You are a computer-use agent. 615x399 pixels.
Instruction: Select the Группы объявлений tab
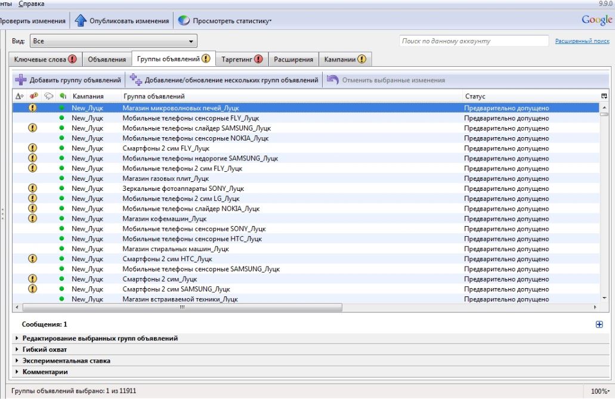[x=174, y=59]
